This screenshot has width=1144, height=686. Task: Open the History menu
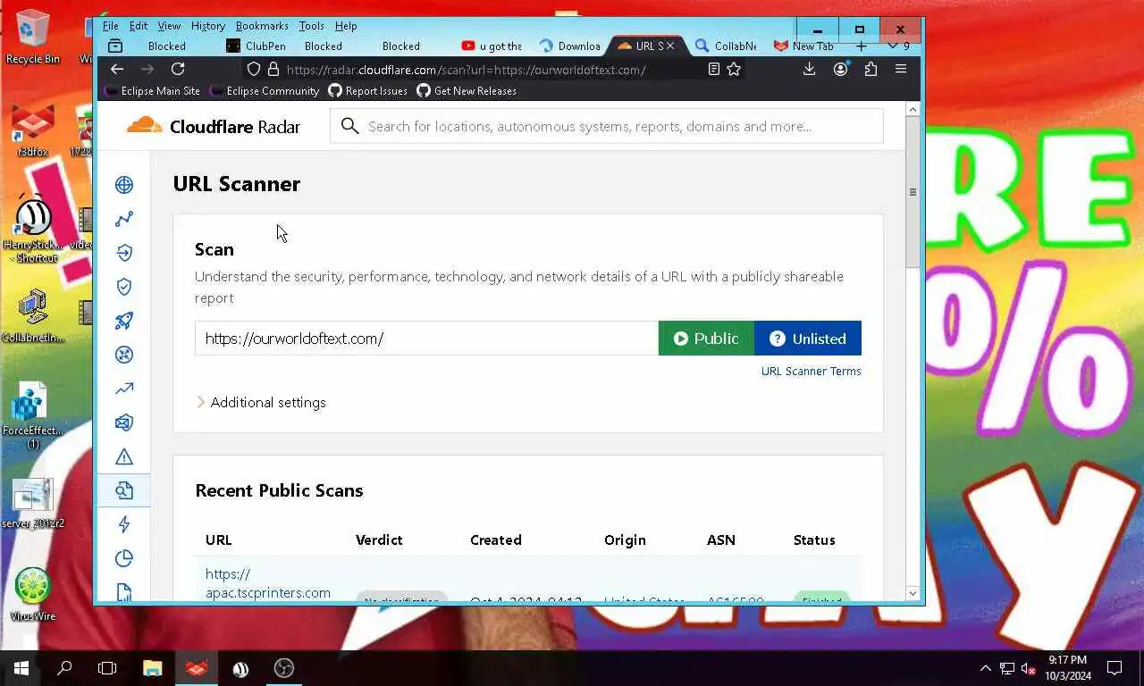[207, 26]
